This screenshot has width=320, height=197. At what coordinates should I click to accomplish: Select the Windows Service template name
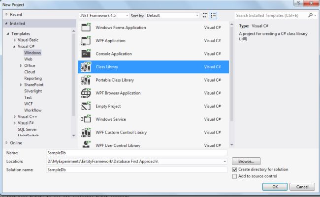[x=111, y=119]
